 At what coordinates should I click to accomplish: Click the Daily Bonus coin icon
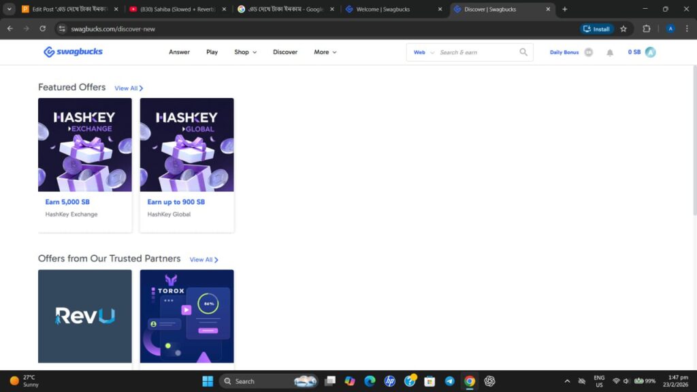coord(589,52)
